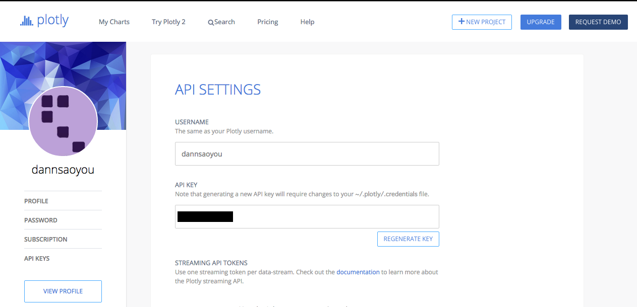The image size is (637, 307).
Task: Open My Charts in the navbar
Action: click(x=114, y=22)
